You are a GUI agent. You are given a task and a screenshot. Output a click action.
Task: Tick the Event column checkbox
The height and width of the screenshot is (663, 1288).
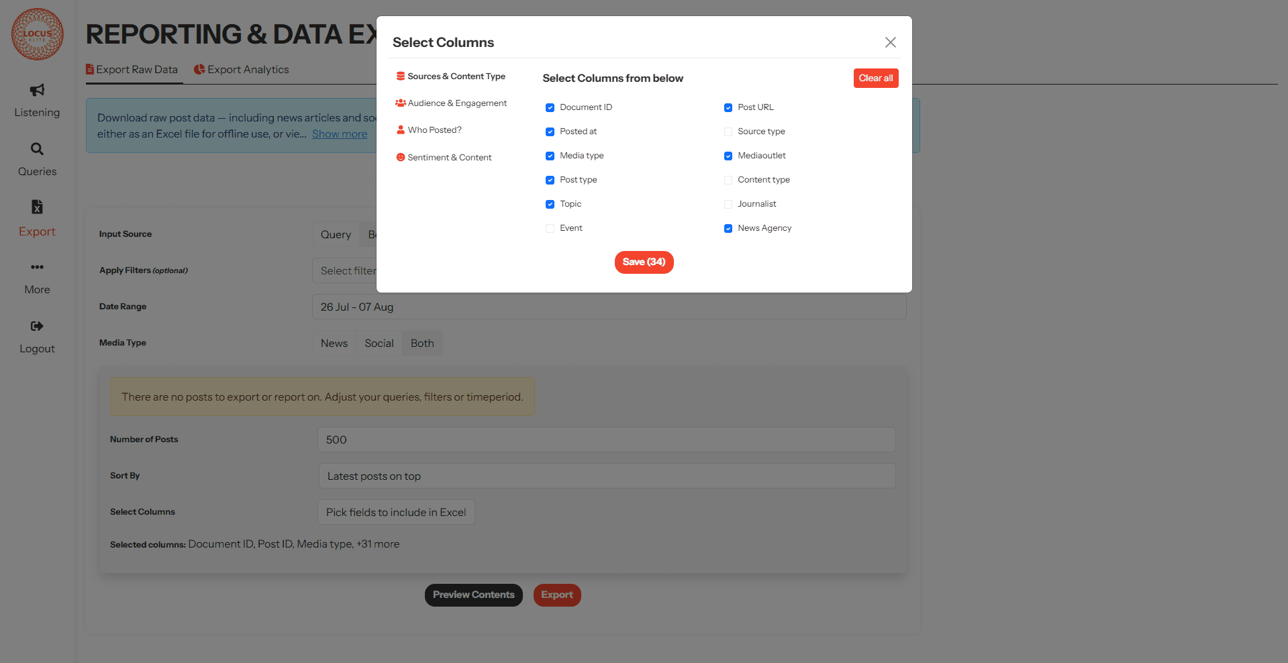click(x=550, y=228)
